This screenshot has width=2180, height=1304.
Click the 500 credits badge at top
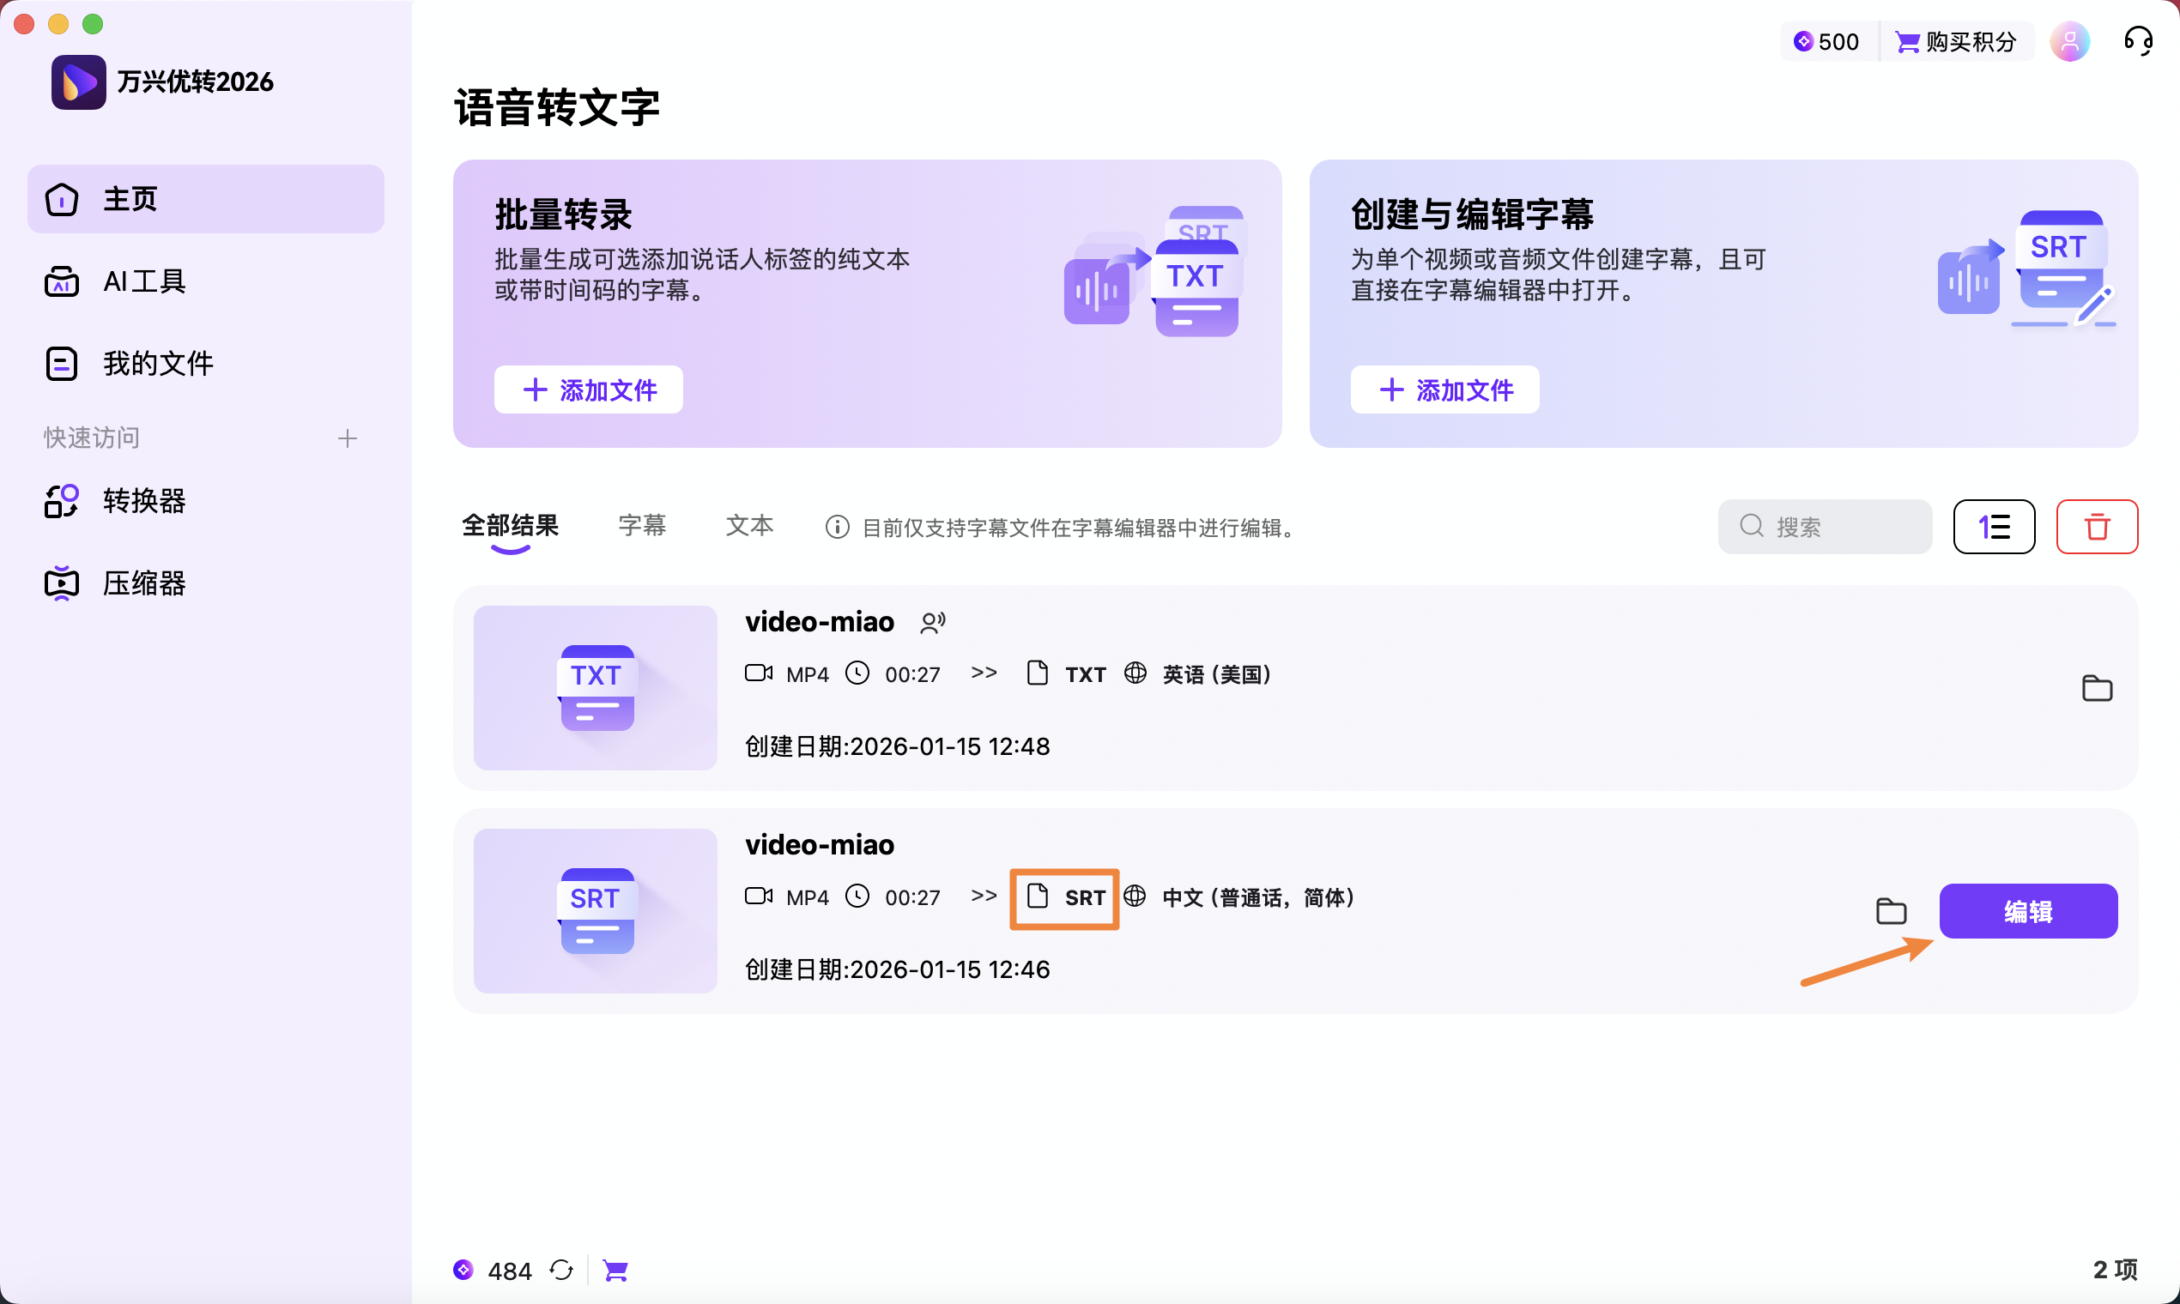coord(1826,40)
